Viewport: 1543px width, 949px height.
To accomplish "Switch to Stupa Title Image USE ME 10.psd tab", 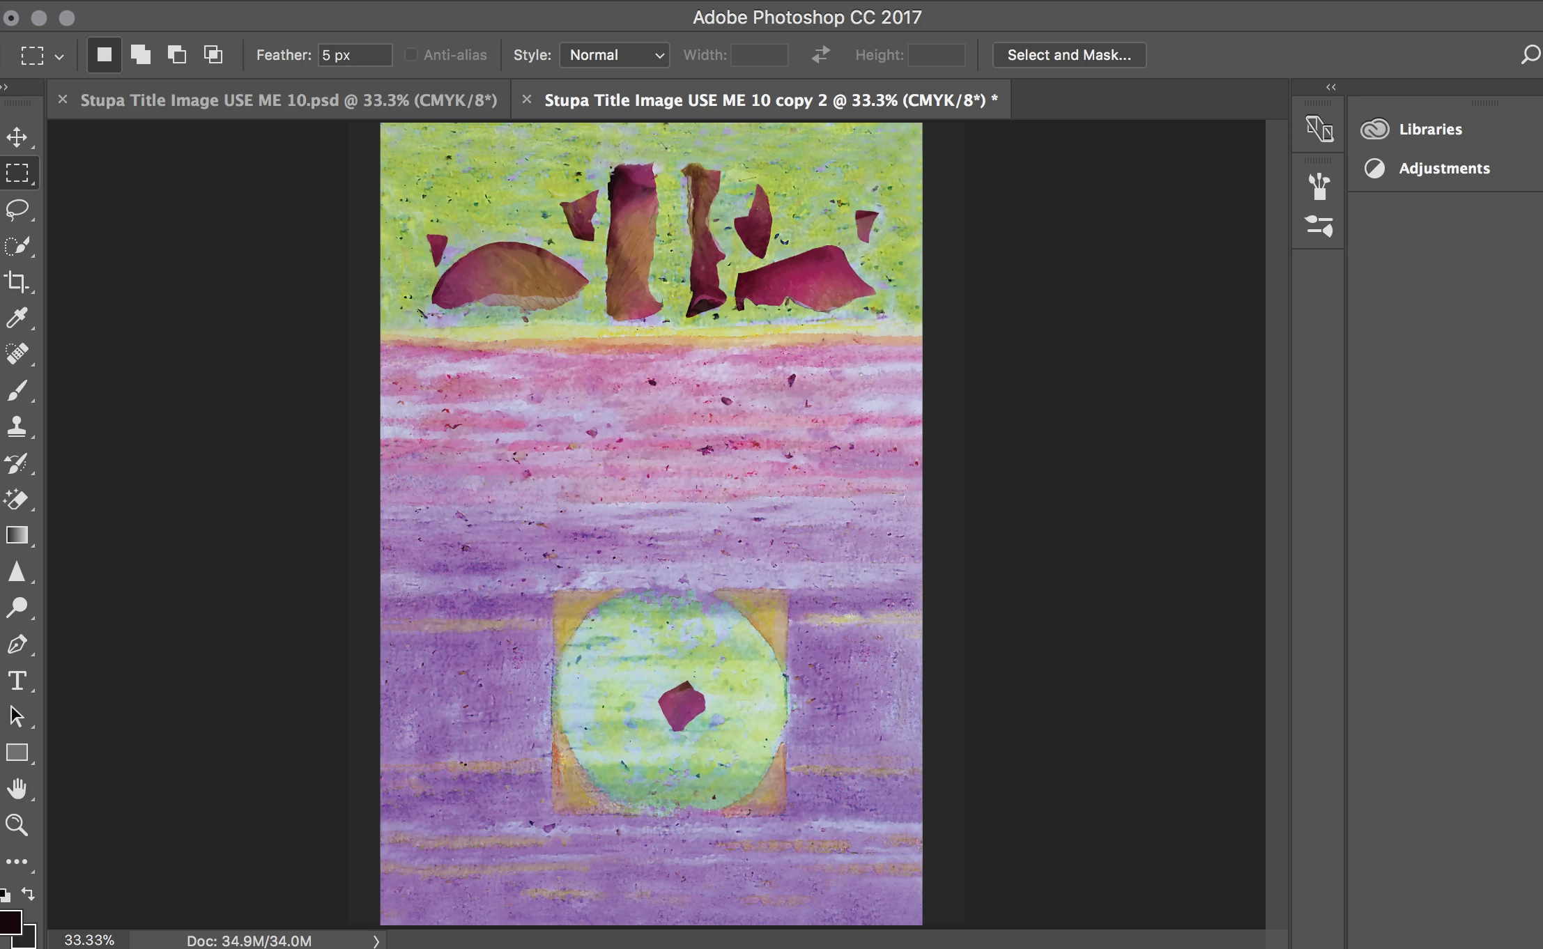I will coord(289,100).
